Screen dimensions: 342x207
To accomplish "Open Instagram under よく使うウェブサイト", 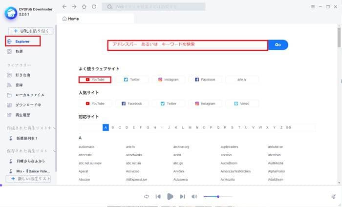I will click(x=169, y=80).
